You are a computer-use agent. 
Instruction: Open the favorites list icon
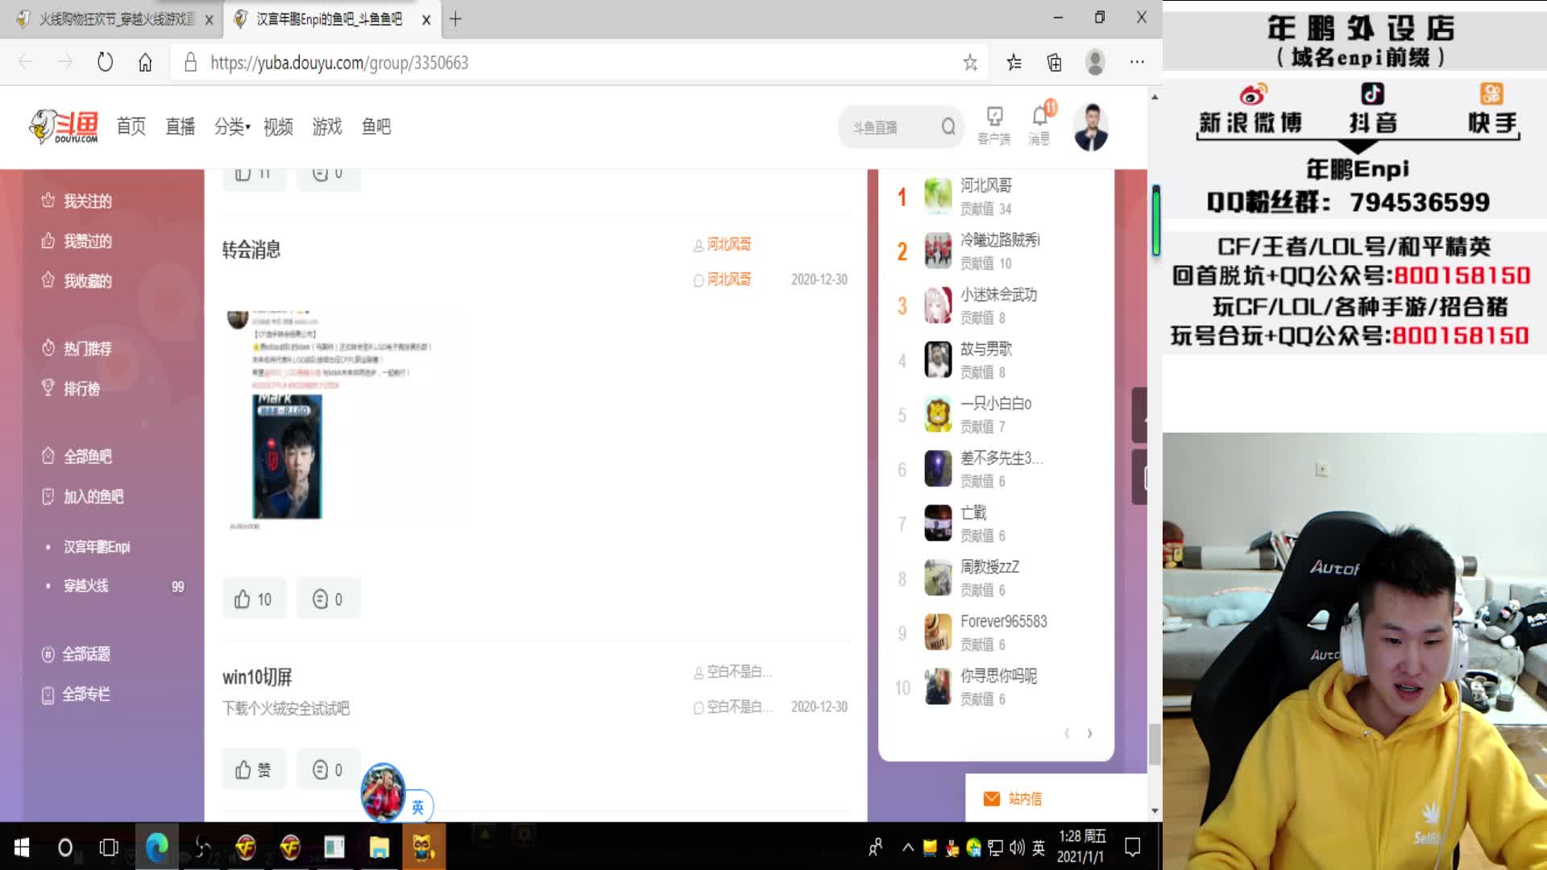(1014, 62)
